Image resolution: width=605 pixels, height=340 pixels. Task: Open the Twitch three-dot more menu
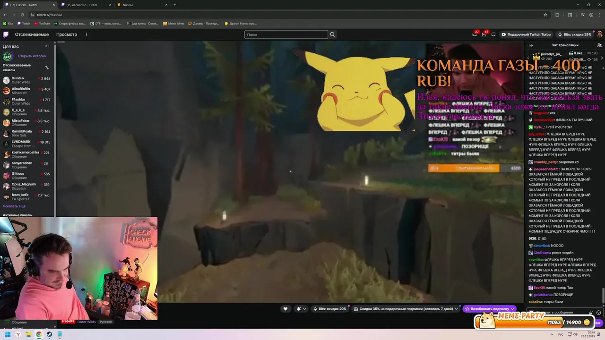[86, 34]
